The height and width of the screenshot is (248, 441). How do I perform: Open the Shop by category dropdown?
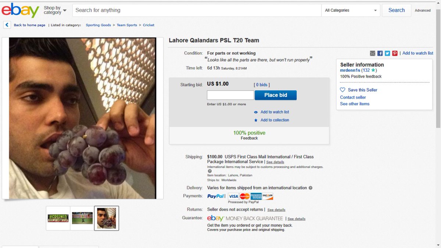(x=55, y=10)
